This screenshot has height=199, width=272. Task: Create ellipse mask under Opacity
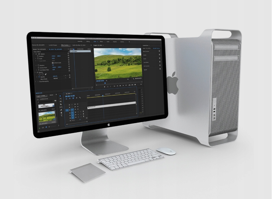point(40,75)
